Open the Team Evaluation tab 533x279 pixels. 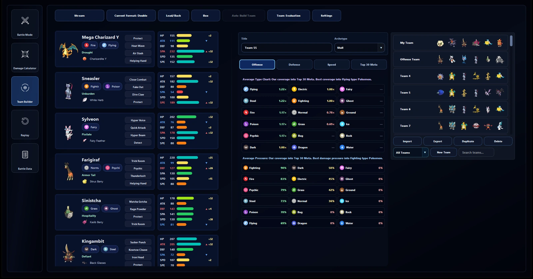tap(288, 16)
